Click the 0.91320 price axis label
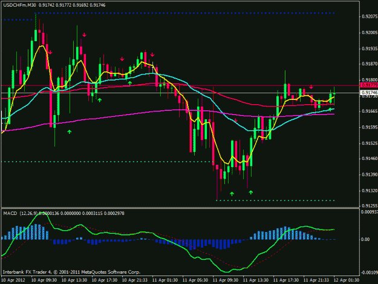 (x=370, y=191)
